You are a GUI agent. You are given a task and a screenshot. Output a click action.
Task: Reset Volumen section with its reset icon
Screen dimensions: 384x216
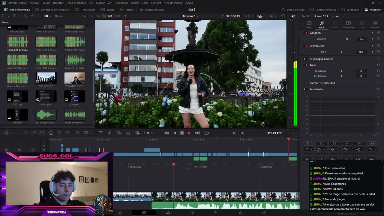379,33
